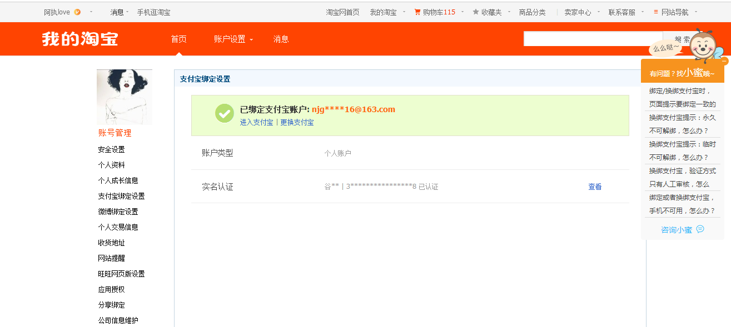The image size is (731, 327).
Task: Expand dropdown arrow next to 阿执love
Action: tap(91, 12)
